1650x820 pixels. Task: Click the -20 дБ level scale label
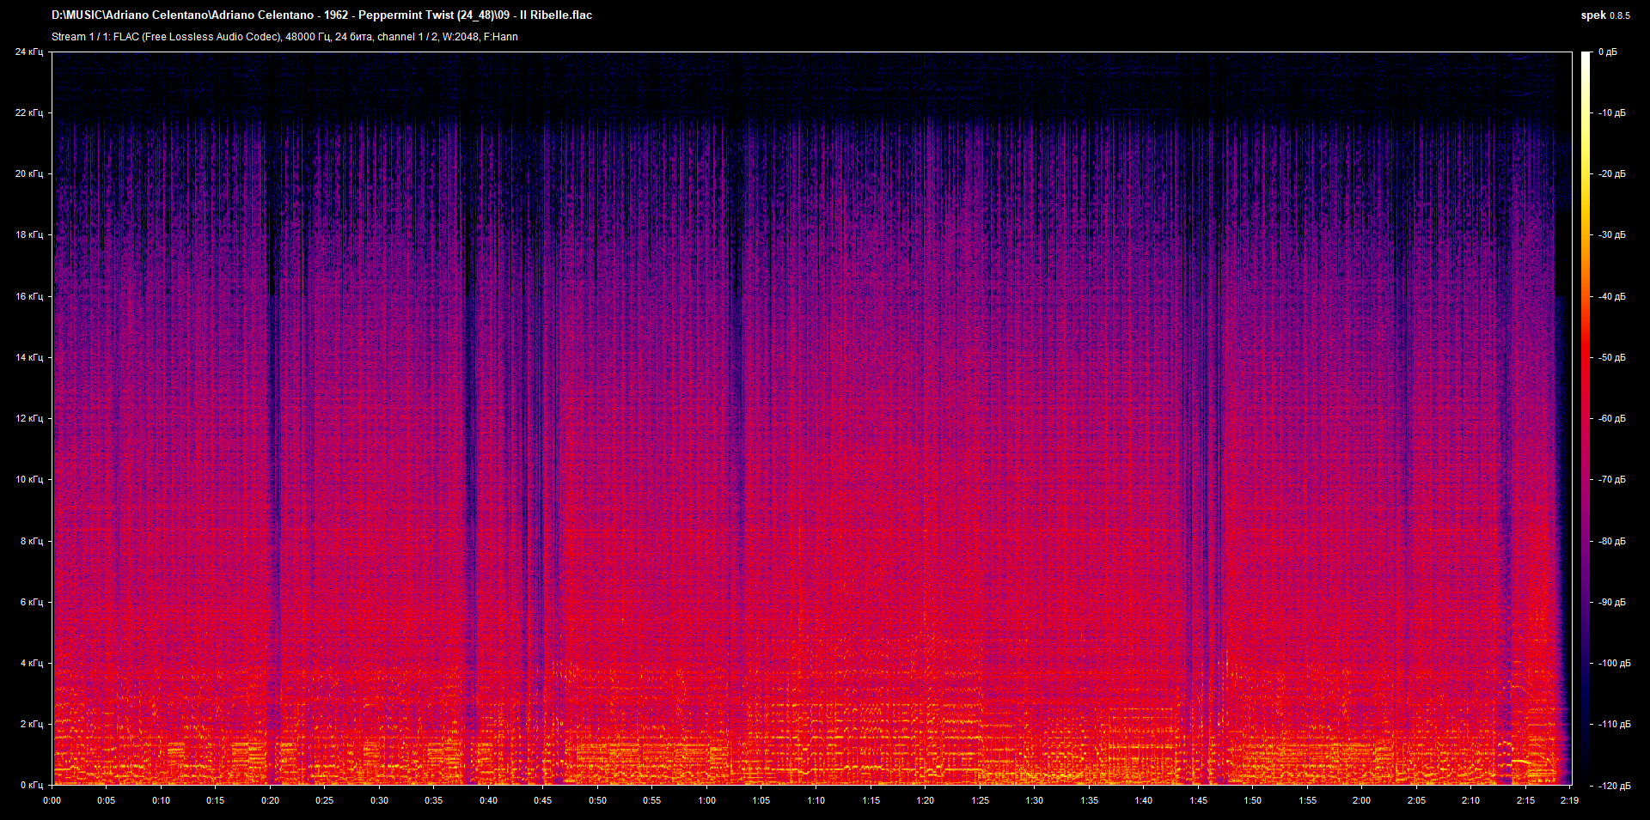1610,173
